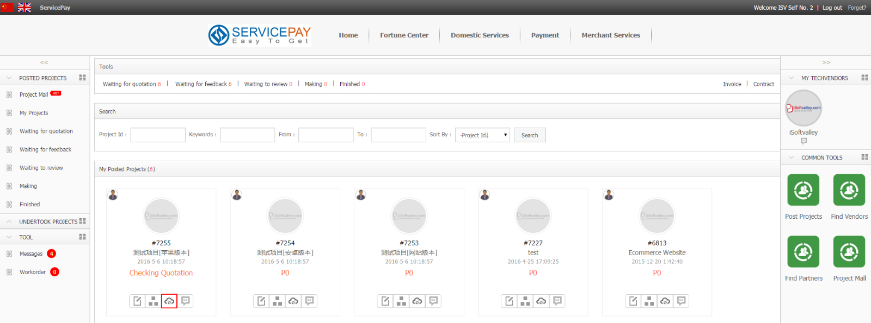The image size is (871, 323).
Task: Collapse the right sidebar with >> arrow
Action: click(826, 62)
